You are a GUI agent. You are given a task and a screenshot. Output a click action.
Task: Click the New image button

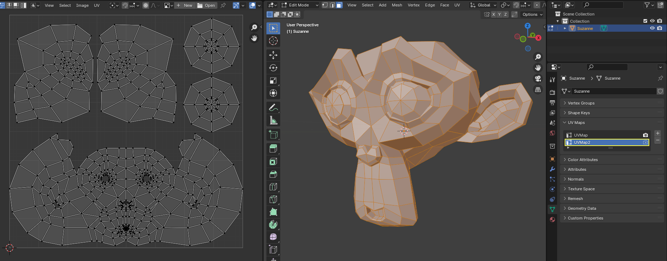tap(185, 5)
